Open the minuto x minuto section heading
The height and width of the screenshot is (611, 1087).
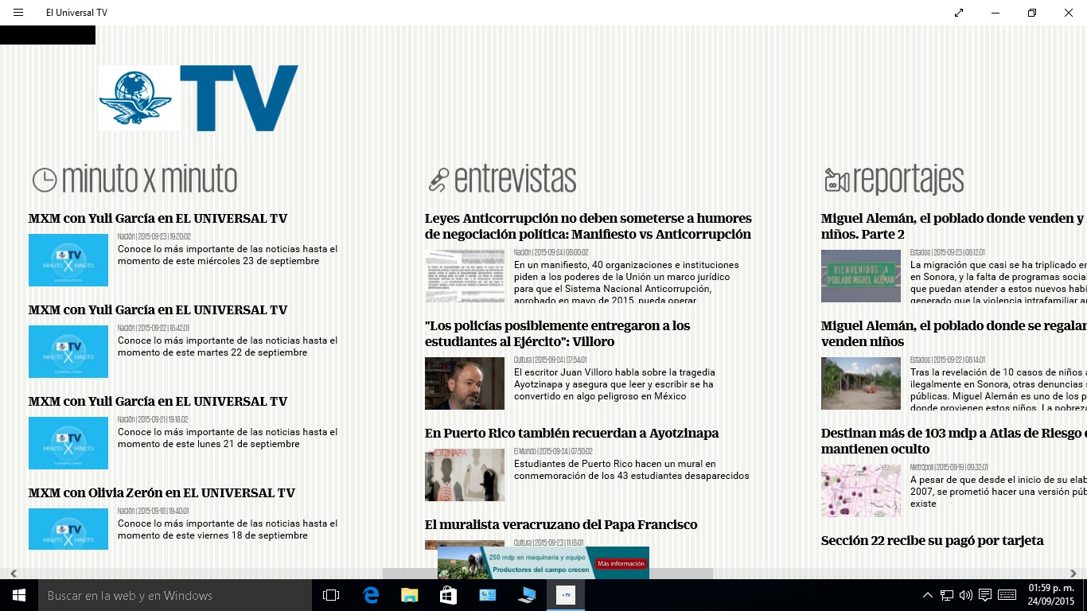(150, 180)
